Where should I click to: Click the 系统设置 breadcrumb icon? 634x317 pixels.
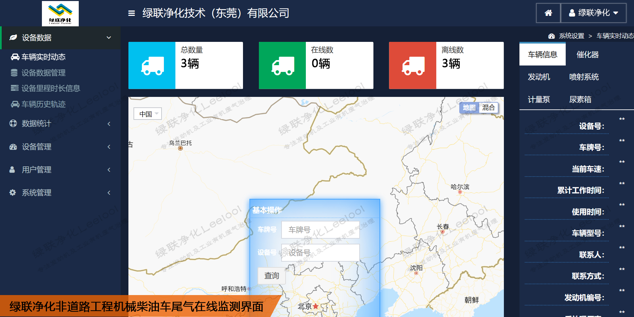point(551,35)
